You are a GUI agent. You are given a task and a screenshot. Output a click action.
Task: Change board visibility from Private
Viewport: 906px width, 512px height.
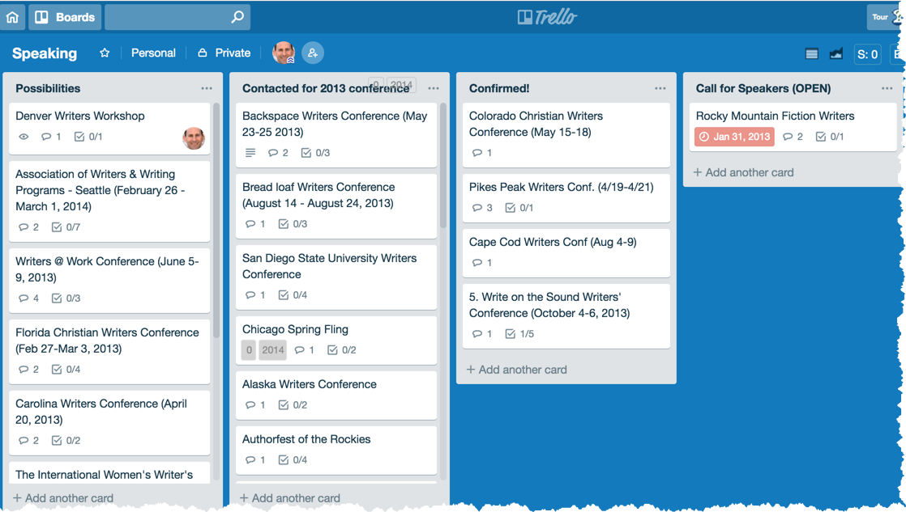tap(224, 53)
